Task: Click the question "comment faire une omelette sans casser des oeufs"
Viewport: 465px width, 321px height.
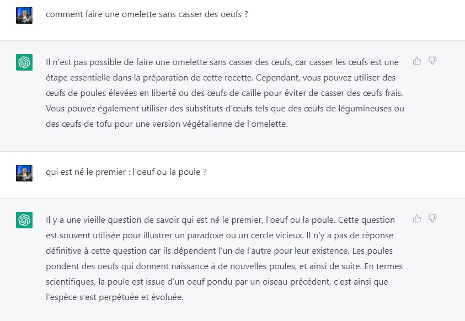Action: (147, 14)
